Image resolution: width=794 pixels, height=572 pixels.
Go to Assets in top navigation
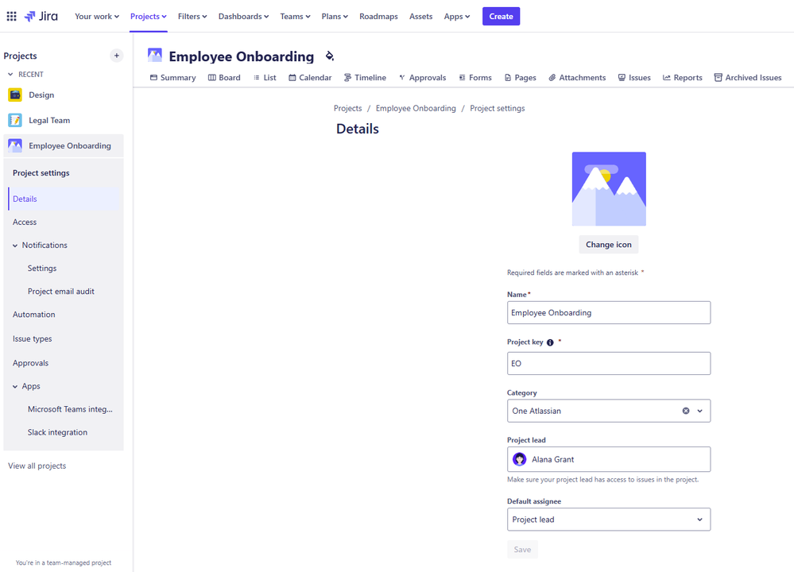(x=420, y=16)
